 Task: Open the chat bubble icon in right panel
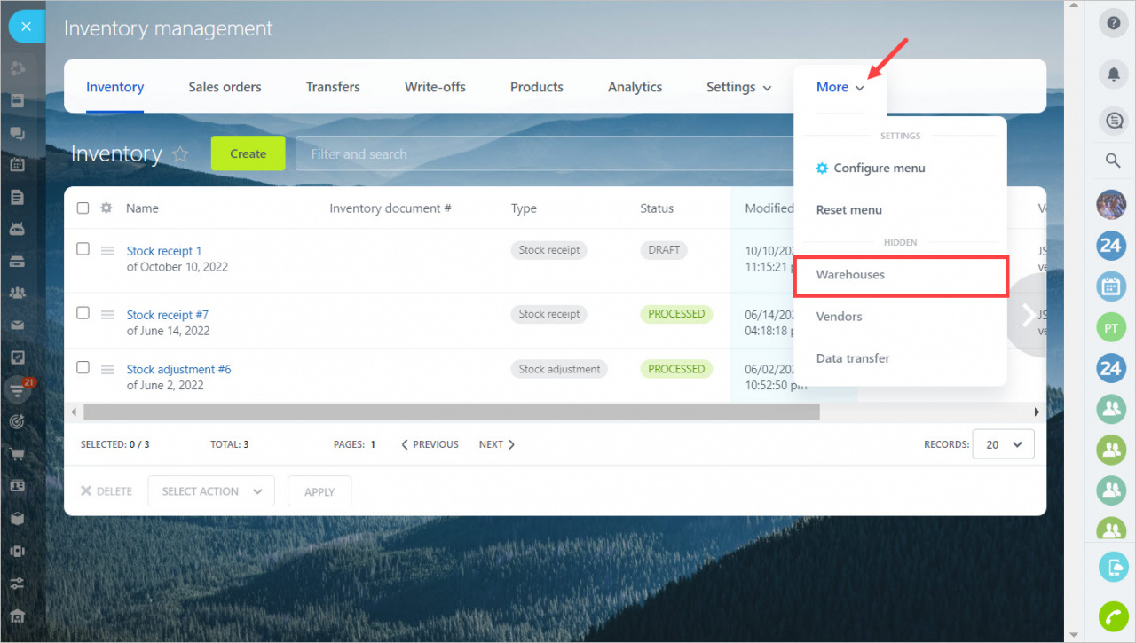click(1113, 120)
